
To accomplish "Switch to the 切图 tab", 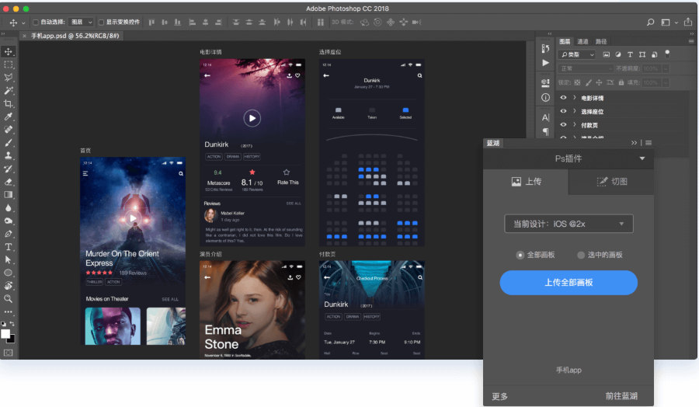I will (611, 182).
